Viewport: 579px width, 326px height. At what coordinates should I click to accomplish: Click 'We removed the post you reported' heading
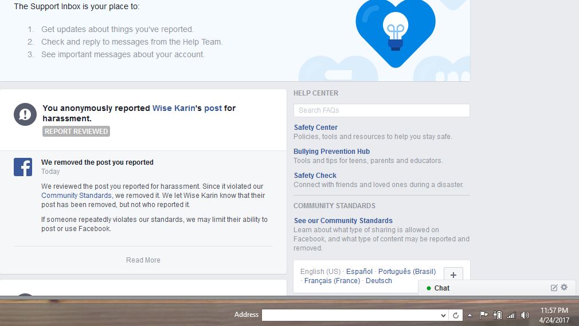tap(97, 162)
